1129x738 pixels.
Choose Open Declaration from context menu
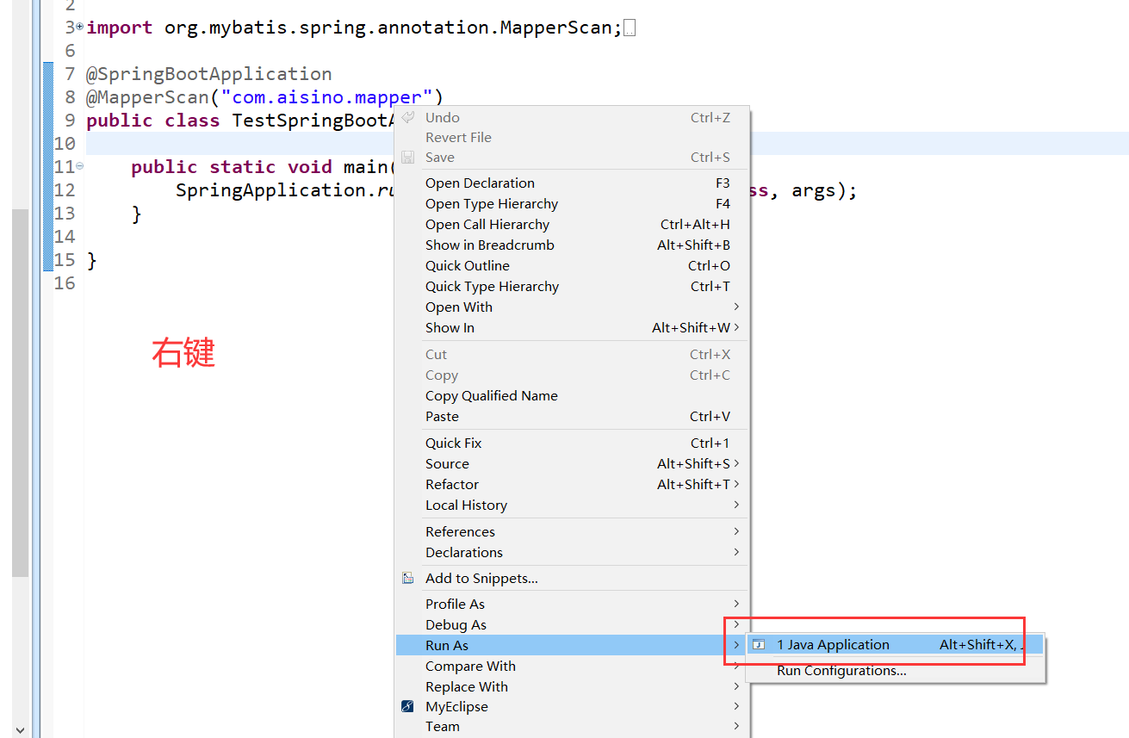[573, 183]
